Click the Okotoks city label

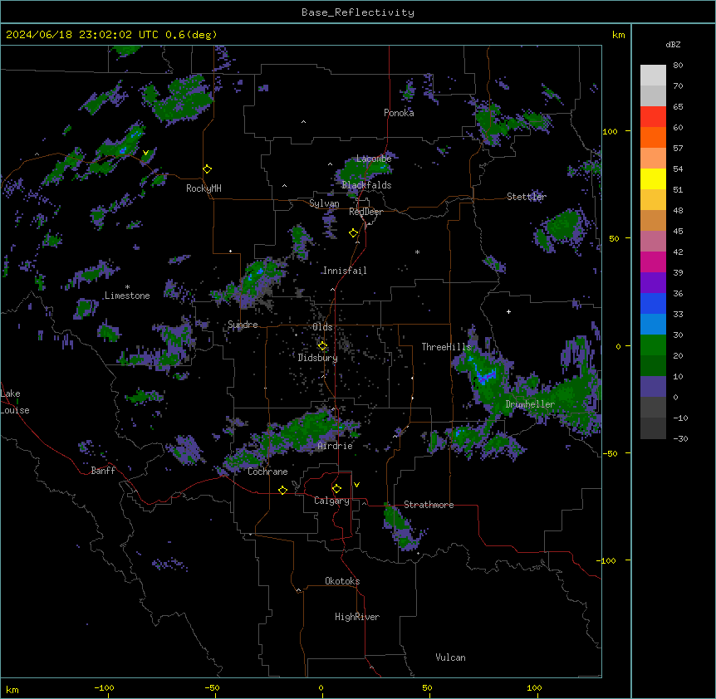click(x=342, y=581)
